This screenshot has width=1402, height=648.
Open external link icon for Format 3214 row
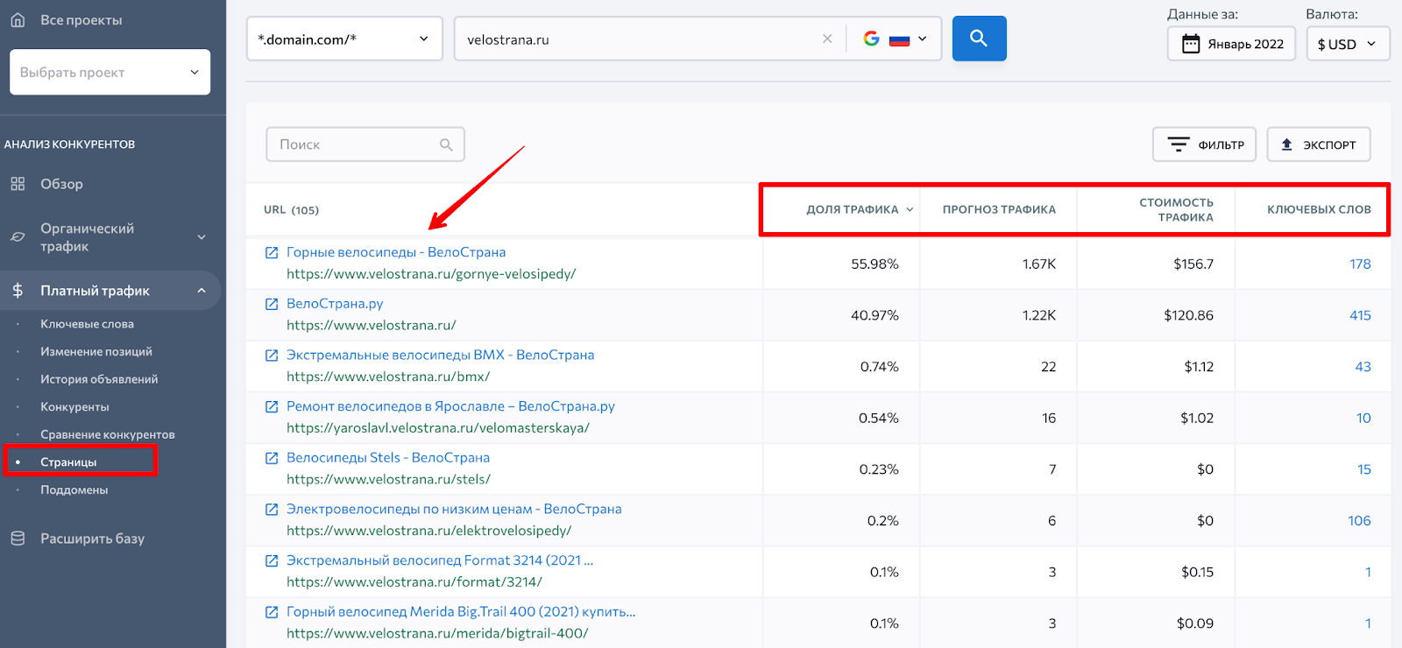point(272,560)
